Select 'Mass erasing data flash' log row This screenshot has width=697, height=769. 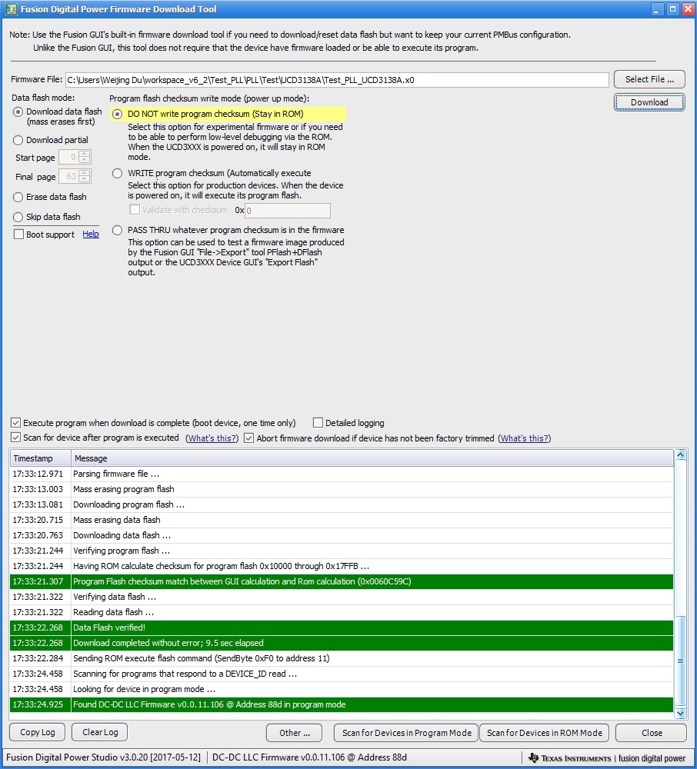[x=342, y=520]
